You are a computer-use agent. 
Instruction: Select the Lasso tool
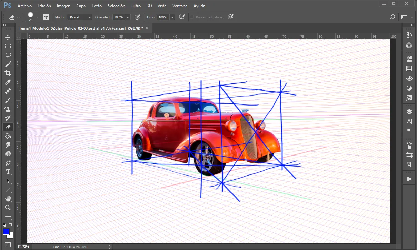pyautogui.click(x=8, y=55)
